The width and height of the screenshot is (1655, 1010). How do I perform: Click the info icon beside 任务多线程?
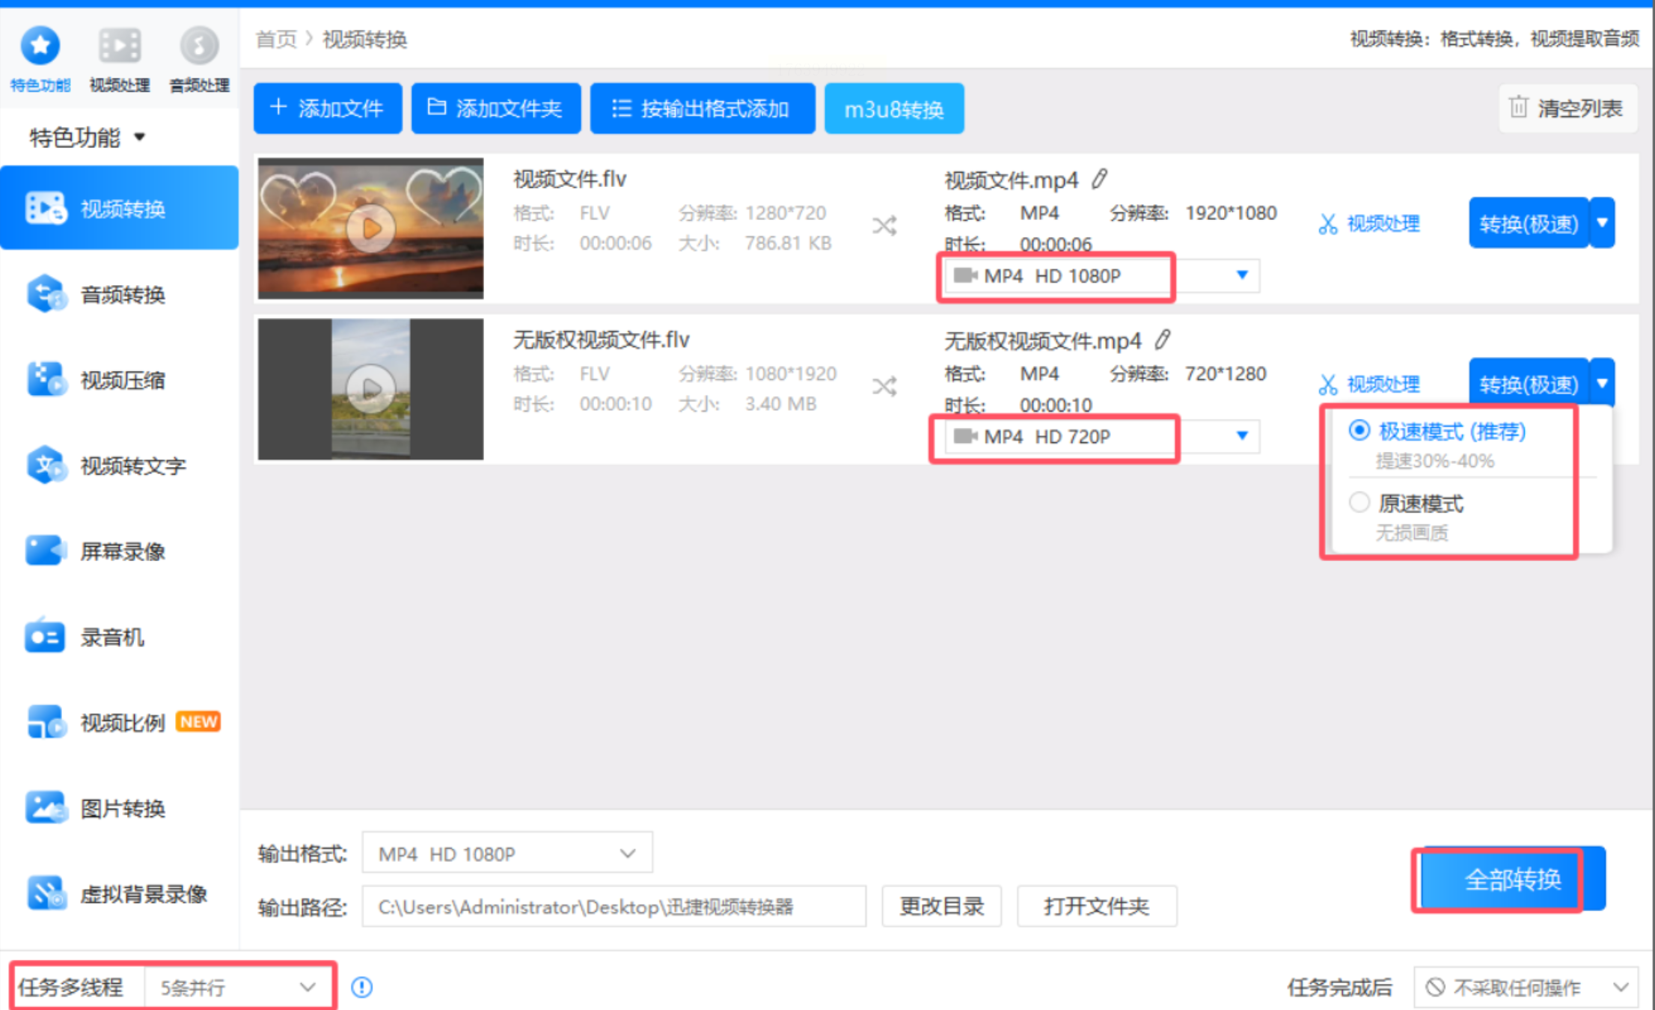coord(361,988)
